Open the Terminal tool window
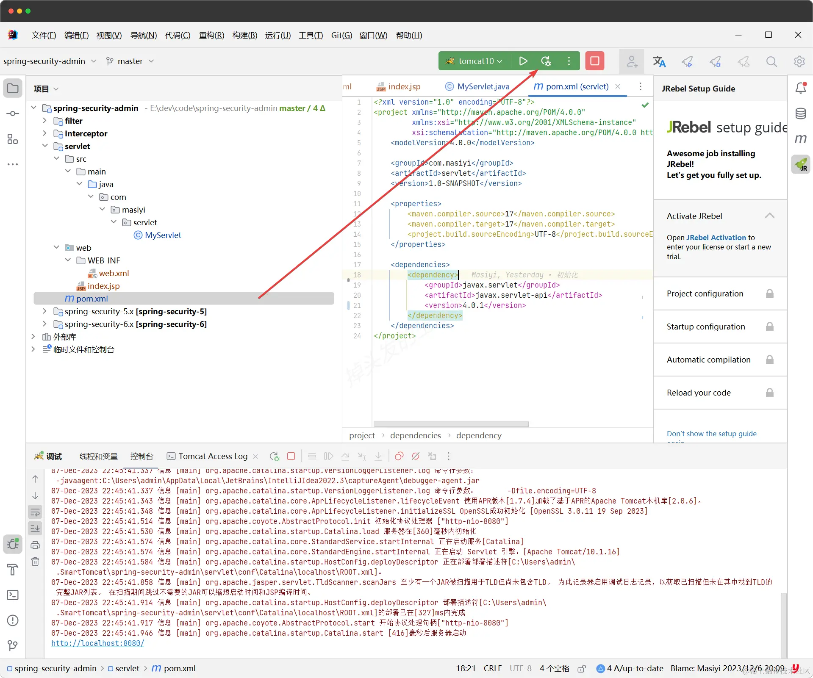The height and width of the screenshot is (678, 813). [13, 595]
